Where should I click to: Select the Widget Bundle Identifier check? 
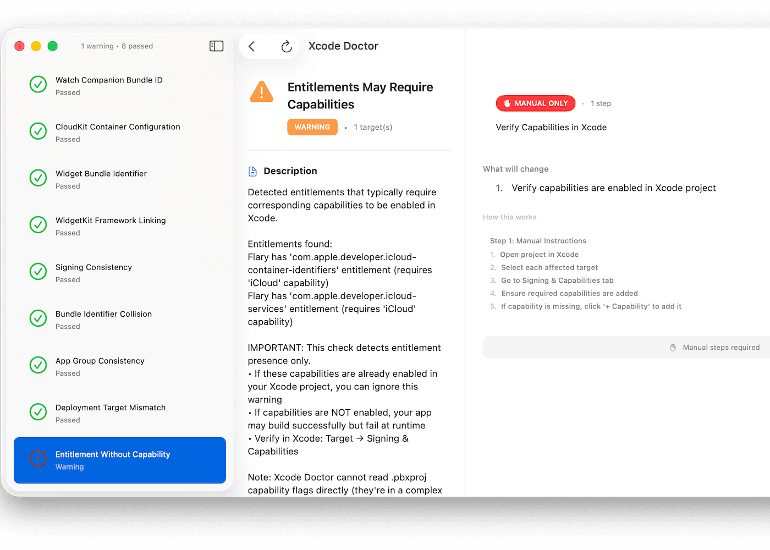[101, 179]
